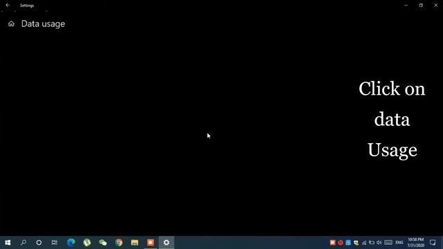The height and width of the screenshot is (249, 443).
Task: Switch to the orange recorder app on the taskbar
Action: click(151, 243)
